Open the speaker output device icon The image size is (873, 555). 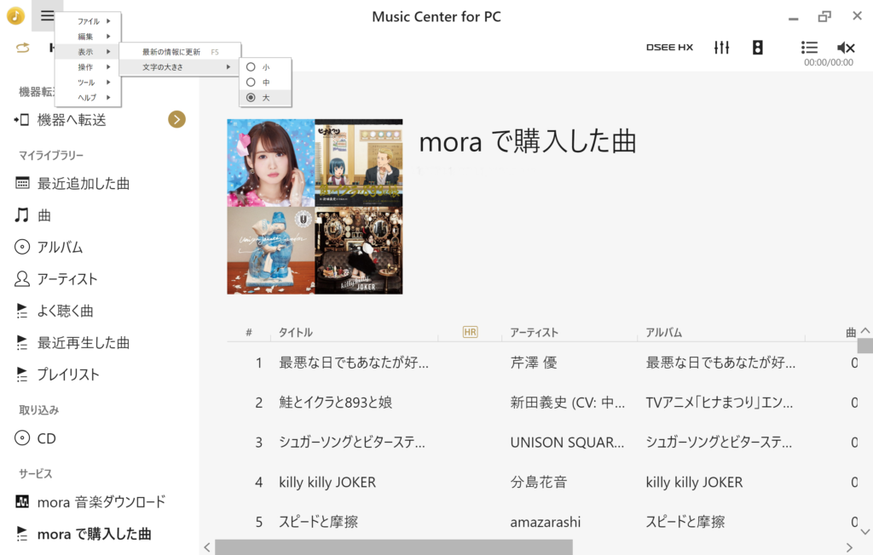click(x=757, y=48)
